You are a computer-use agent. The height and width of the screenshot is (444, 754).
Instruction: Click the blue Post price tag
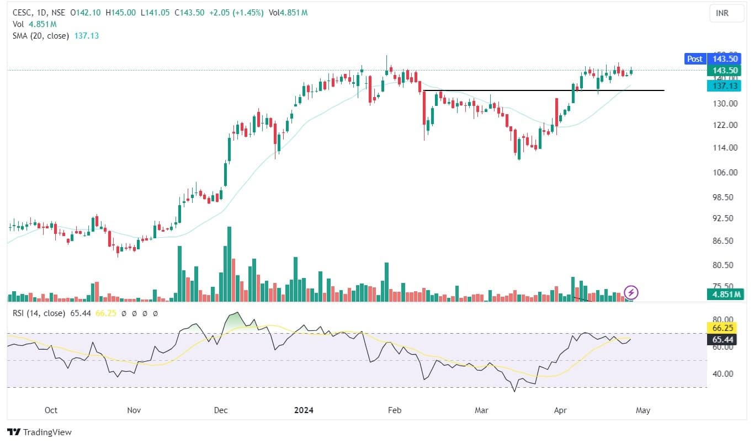[694, 59]
